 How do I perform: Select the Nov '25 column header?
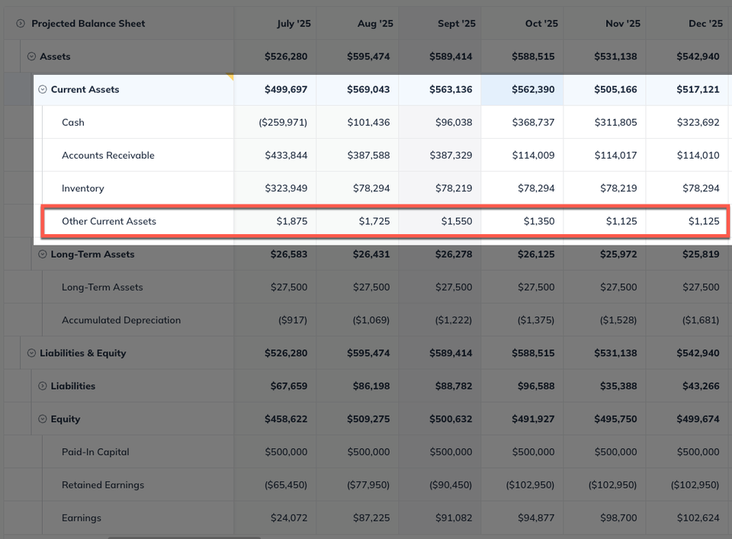(623, 24)
